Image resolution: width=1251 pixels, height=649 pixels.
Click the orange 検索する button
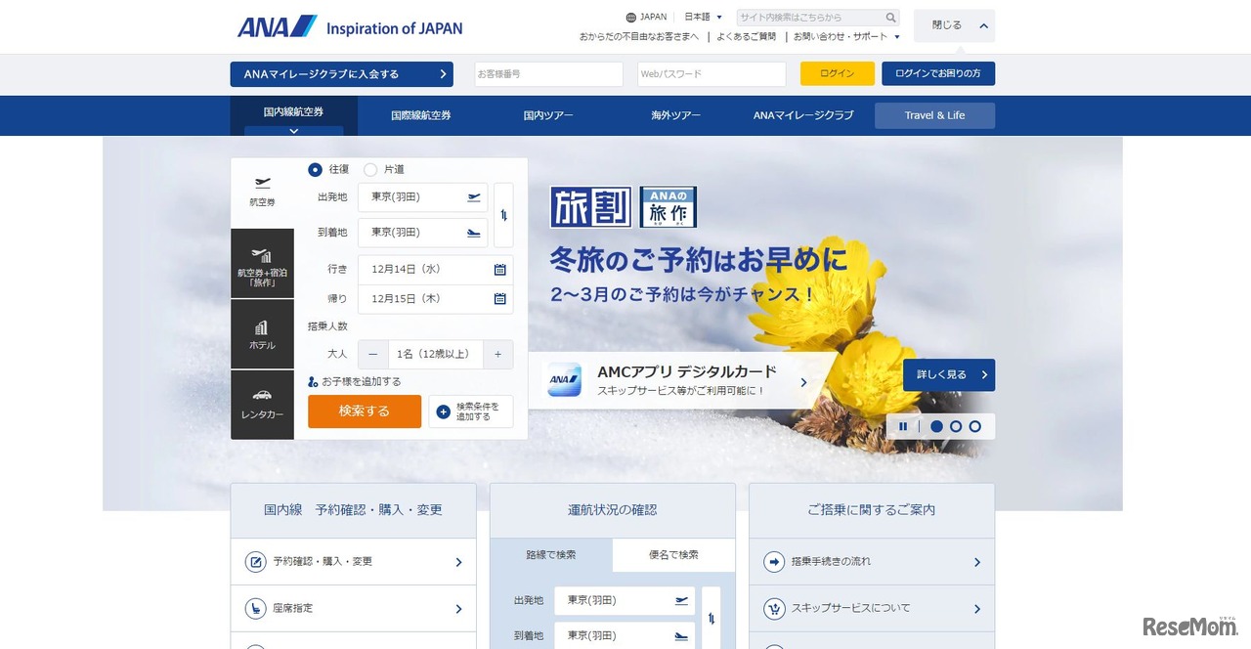coord(365,411)
